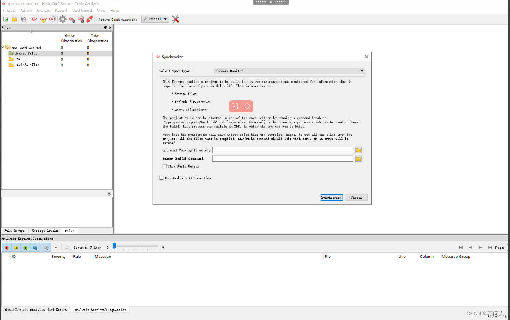
Task: Switch to the Message Levels tab
Action: tap(45, 231)
